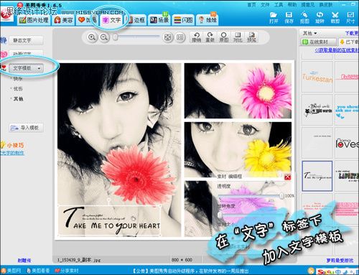Screen dimensions: 359x275
Task: Switch to the 场景 tab
Action: click(159, 20)
